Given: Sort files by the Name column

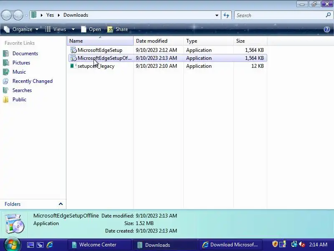Looking at the screenshot, I should (x=100, y=41).
